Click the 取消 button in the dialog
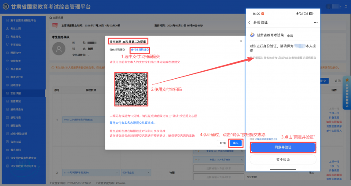Viewport: 351px width, 186px height. 222,143
